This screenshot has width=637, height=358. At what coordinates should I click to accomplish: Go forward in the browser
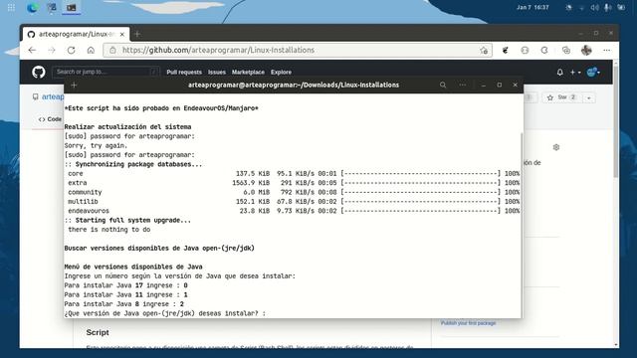(52, 50)
